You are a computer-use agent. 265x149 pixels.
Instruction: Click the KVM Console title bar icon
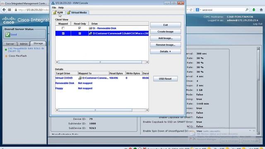click(x=53, y=3)
